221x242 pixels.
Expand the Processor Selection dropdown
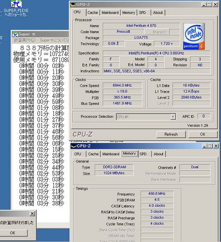click(x=173, y=117)
